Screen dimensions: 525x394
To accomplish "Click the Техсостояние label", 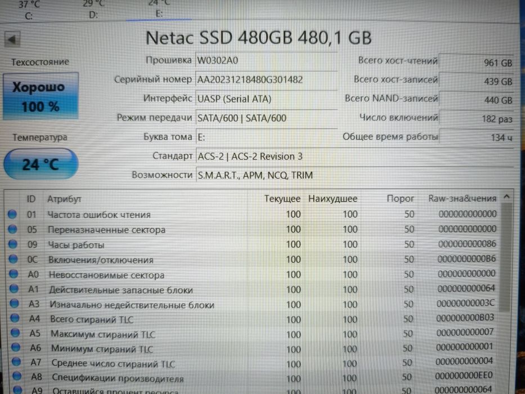I will click(x=40, y=62).
